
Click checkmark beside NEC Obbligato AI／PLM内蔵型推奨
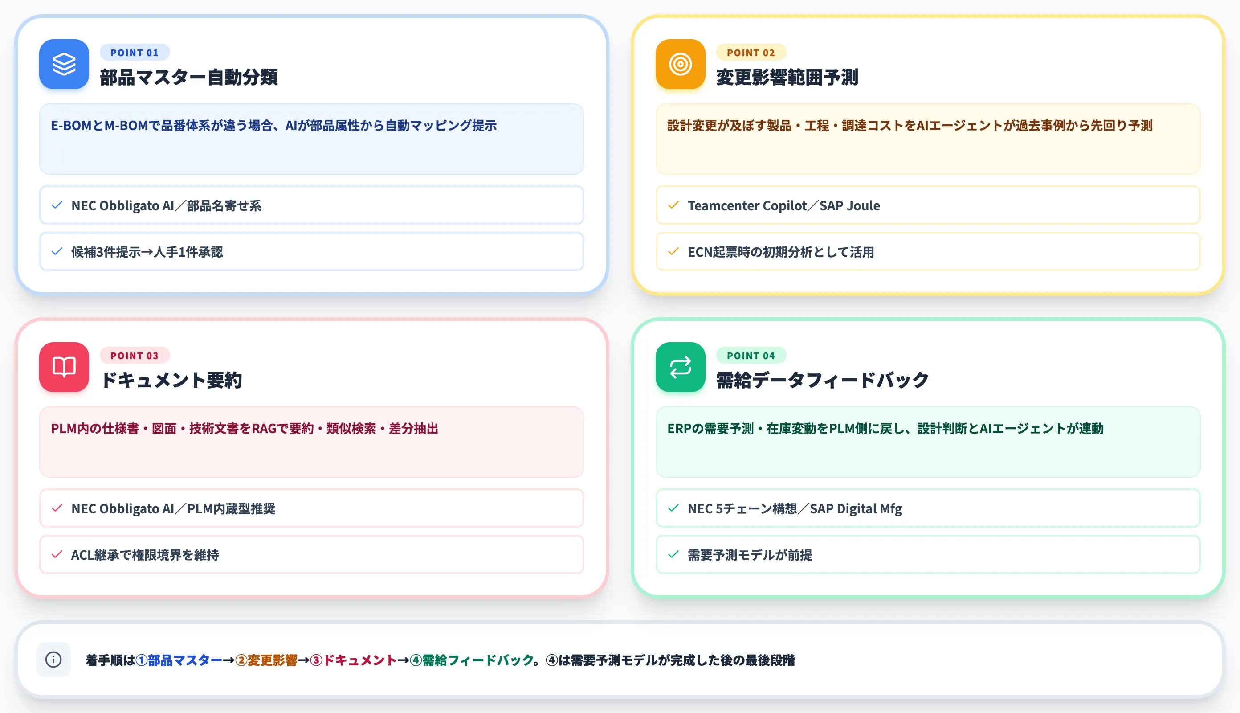click(x=57, y=508)
